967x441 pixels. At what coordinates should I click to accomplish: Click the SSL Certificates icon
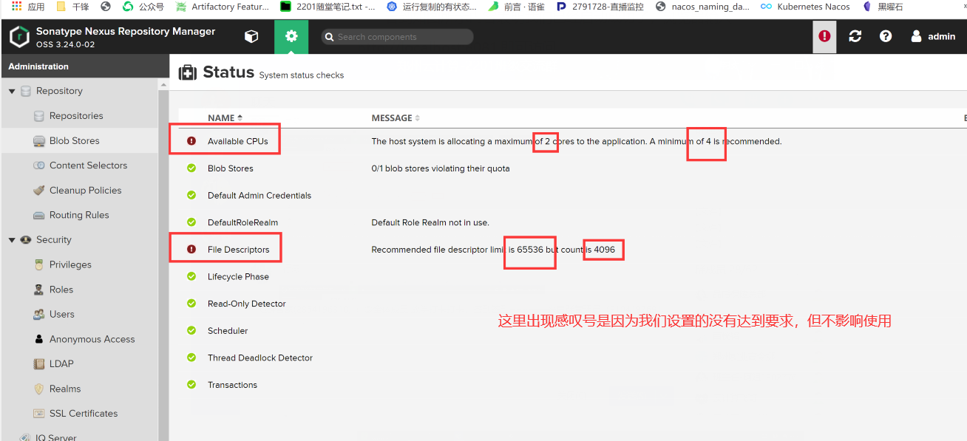39,414
